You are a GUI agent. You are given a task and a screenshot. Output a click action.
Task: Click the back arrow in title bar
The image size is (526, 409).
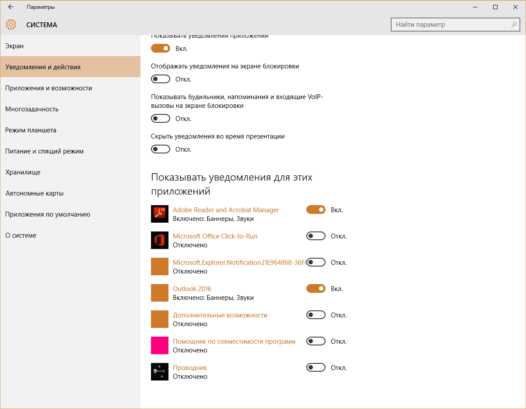(11, 7)
